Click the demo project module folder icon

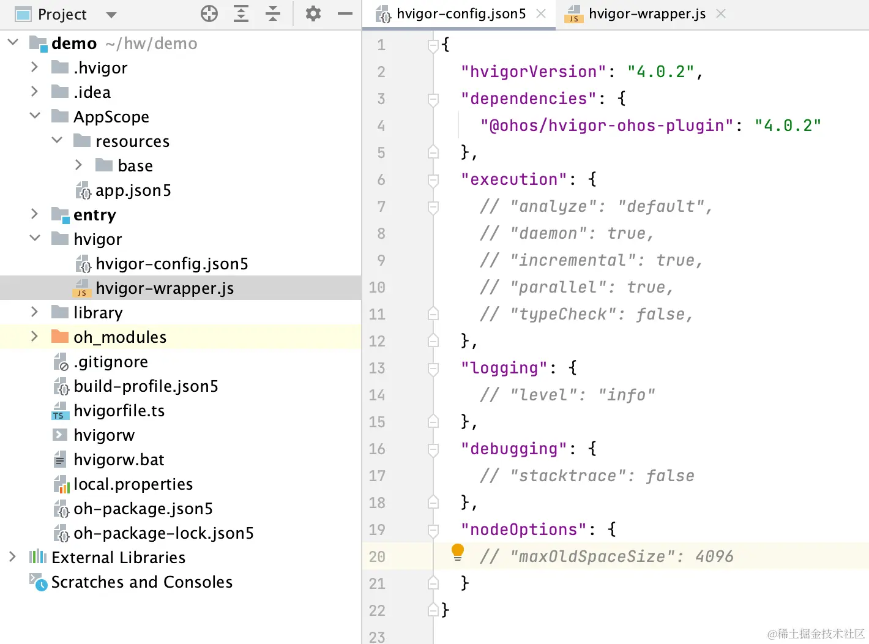[x=39, y=43]
